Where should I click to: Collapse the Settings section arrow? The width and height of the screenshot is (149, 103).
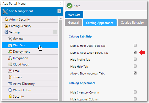(x=55, y=32)
